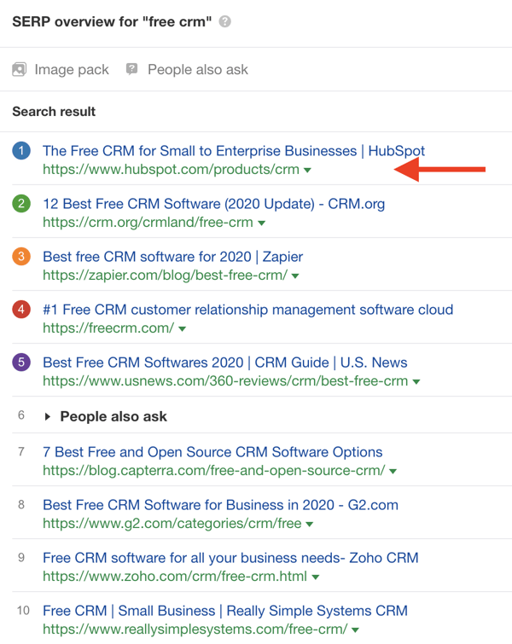The height and width of the screenshot is (644, 512).
Task: Open the Zoho CRM result title
Action: click(230, 559)
